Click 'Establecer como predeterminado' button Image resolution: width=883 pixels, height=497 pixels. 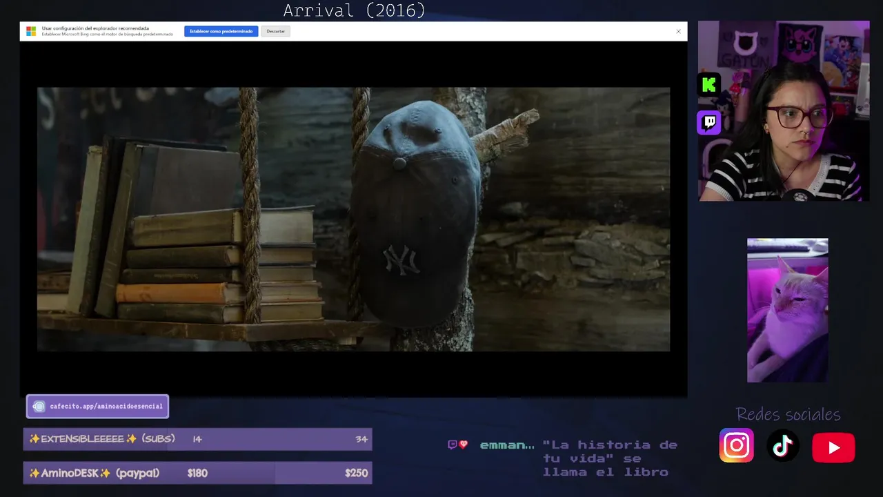(221, 31)
